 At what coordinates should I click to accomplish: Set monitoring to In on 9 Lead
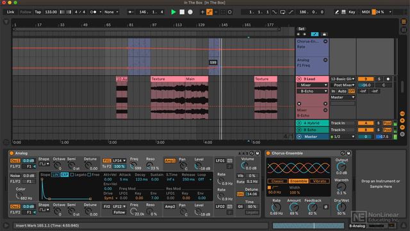tap(333, 91)
